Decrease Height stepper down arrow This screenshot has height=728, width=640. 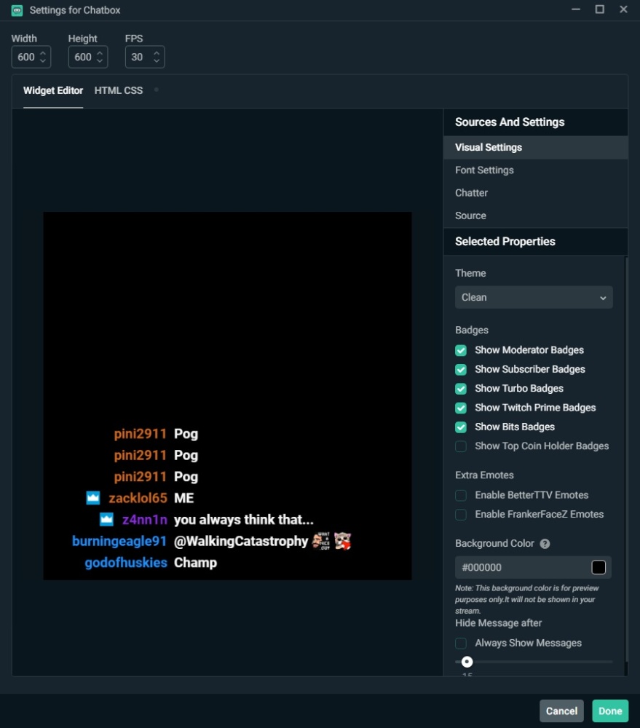point(100,61)
